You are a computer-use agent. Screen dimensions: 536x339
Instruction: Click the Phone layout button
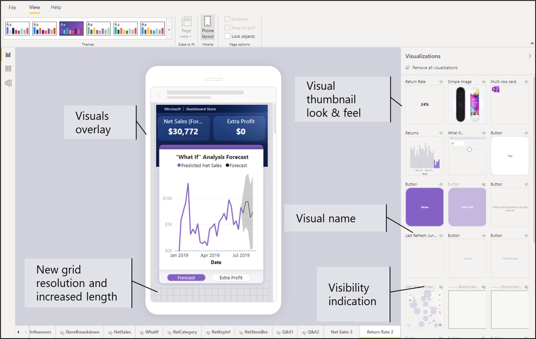click(x=208, y=28)
